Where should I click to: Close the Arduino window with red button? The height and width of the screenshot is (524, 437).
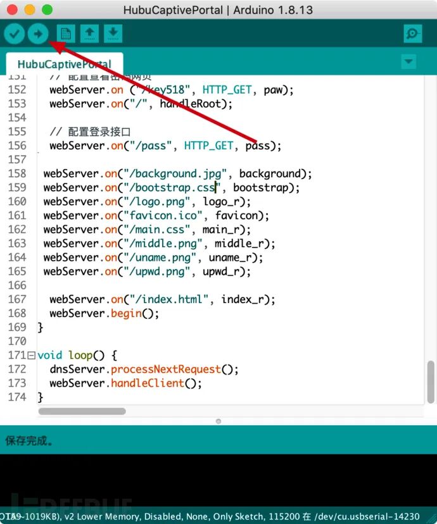pyautogui.click(x=12, y=9)
